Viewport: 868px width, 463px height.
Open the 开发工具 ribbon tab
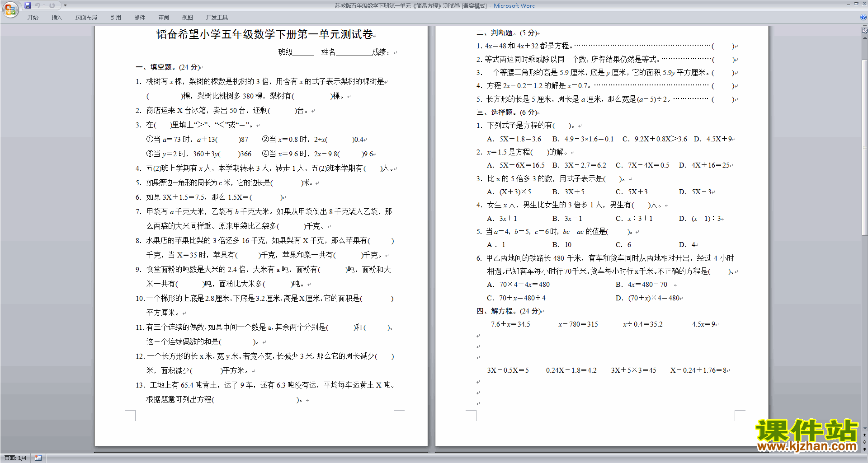point(217,18)
